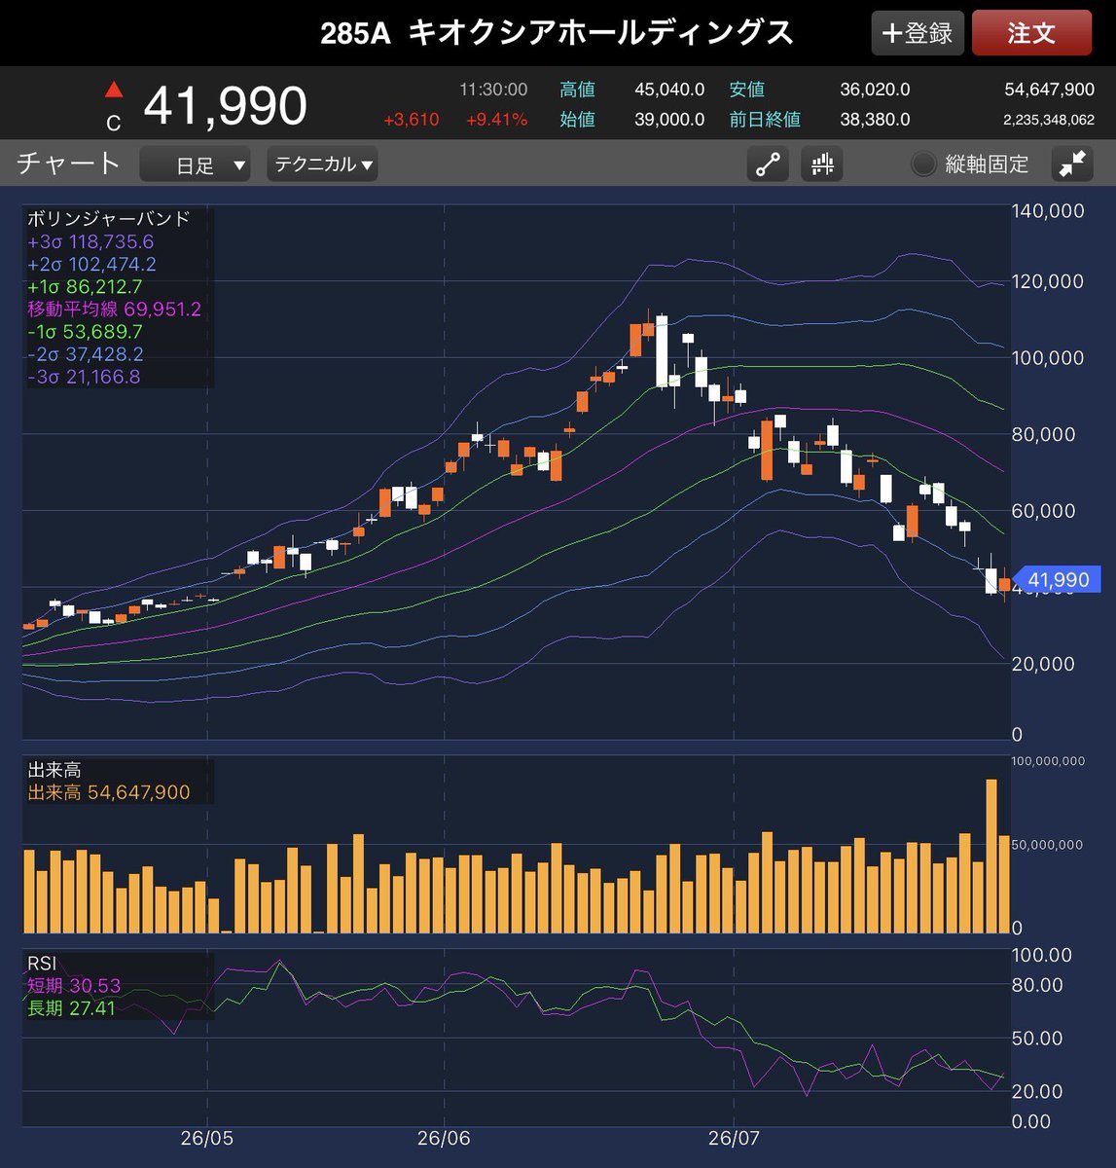The image size is (1116, 1168).
Task: Tap the +9.41% change percentage
Action: click(x=497, y=120)
